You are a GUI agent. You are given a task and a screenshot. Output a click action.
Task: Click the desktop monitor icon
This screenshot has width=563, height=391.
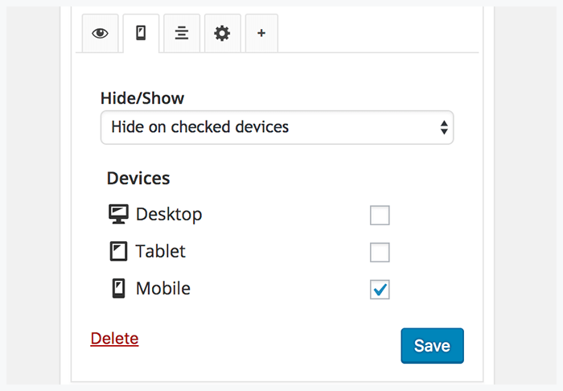pos(118,214)
